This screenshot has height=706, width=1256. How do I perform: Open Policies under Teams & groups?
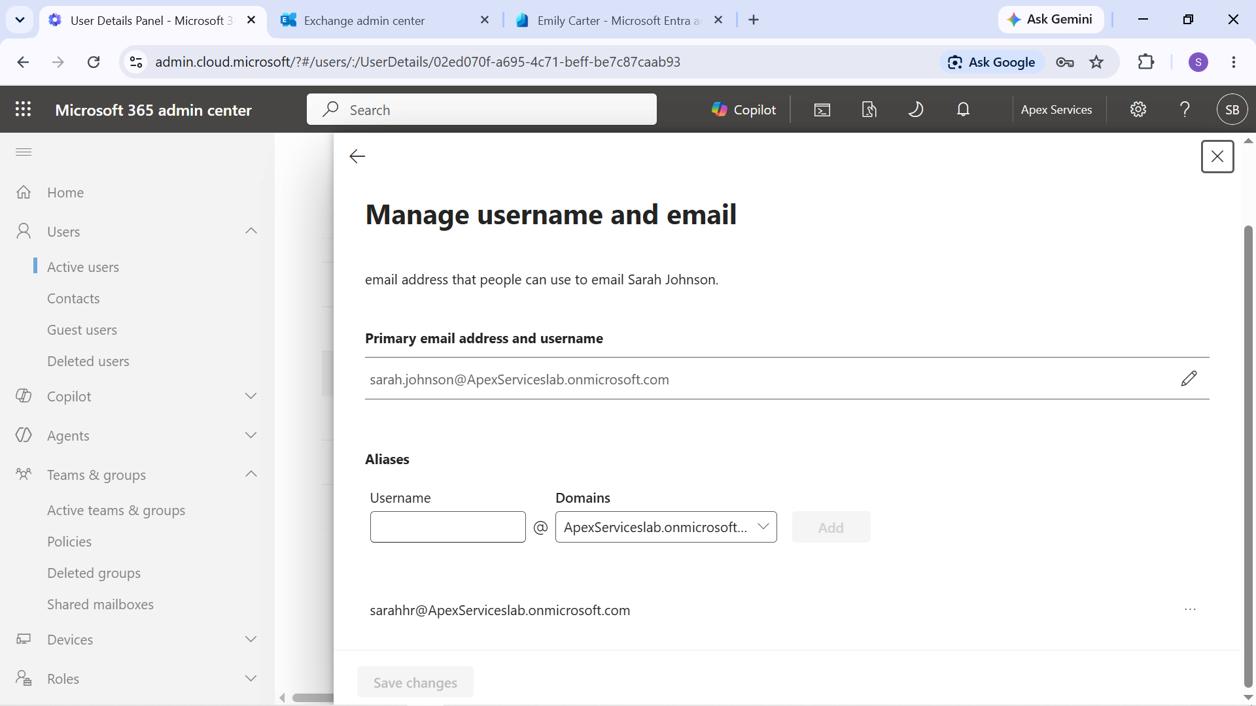69,542
